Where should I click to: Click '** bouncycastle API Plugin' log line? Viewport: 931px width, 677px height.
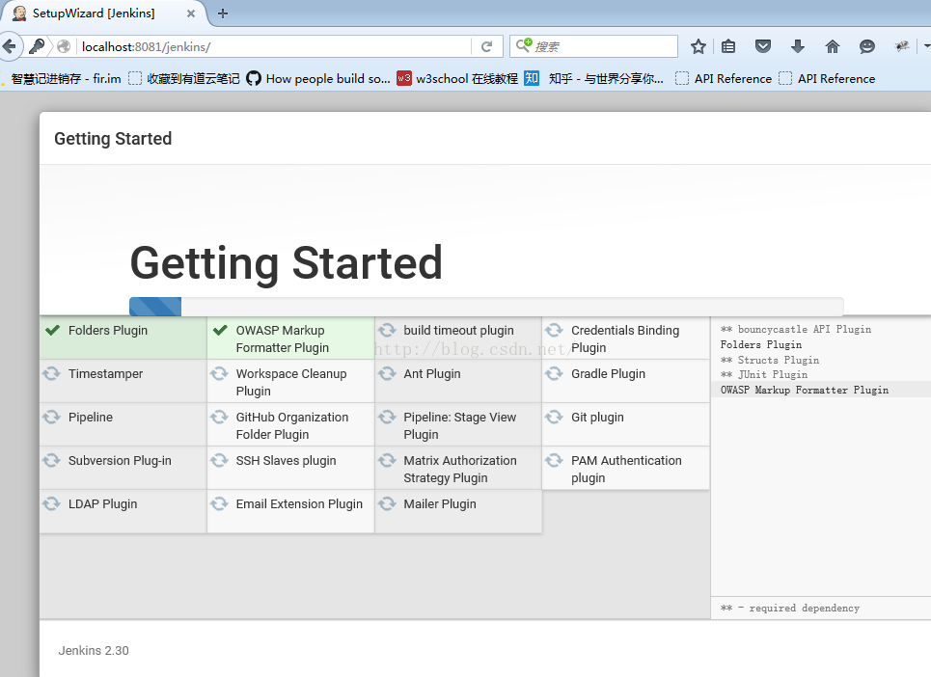click(x=796, y=329)
